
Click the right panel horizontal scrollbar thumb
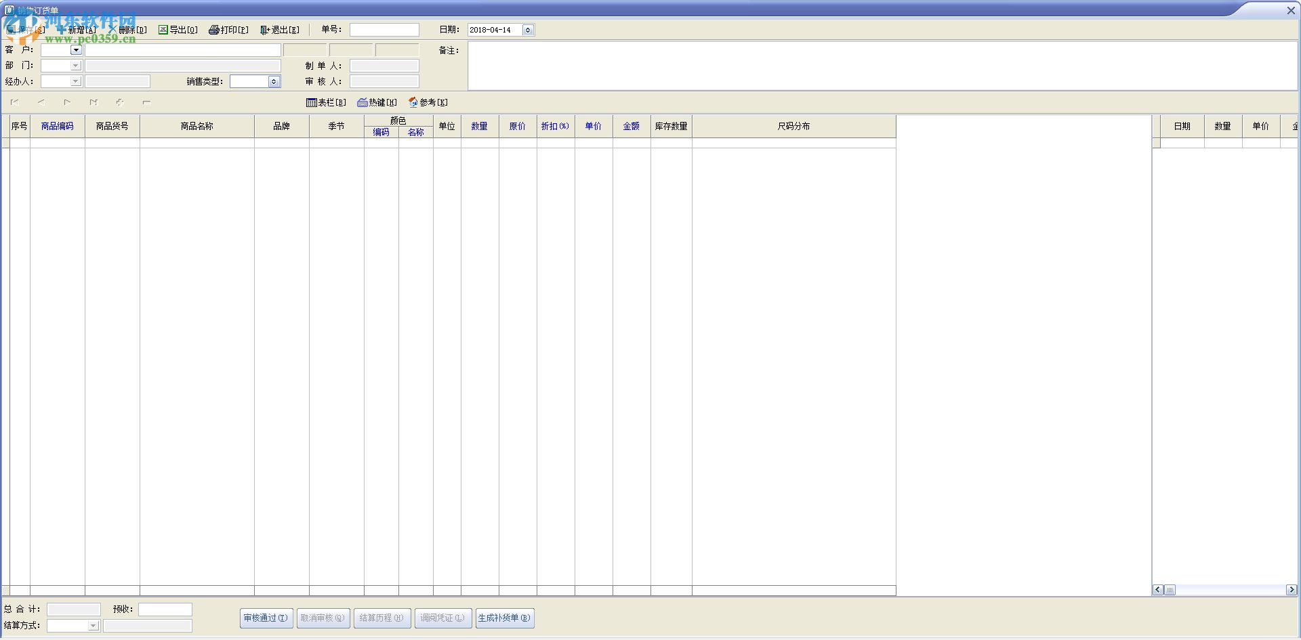pos(1170,590)
